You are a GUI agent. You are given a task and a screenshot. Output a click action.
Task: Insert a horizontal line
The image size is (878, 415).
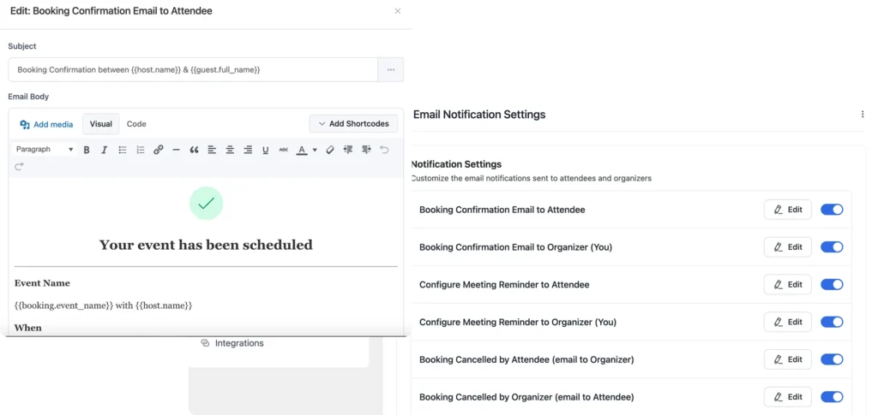176,150
